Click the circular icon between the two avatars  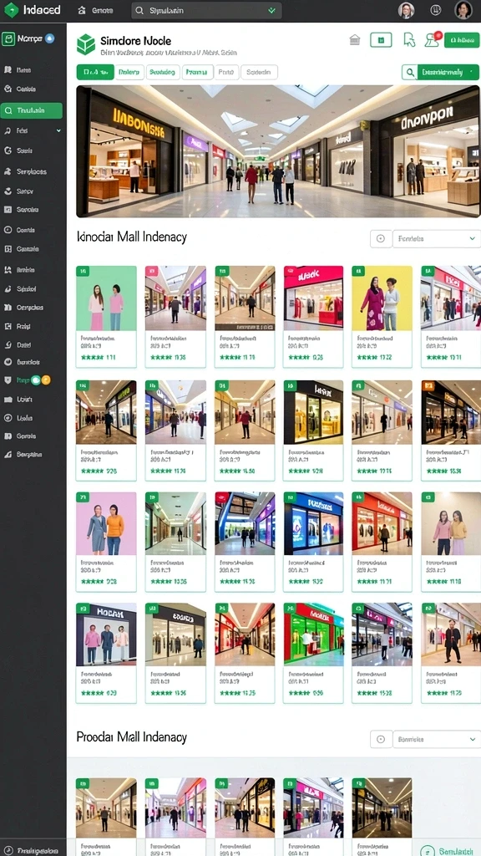pyautogui.click(x=435, y=10)
